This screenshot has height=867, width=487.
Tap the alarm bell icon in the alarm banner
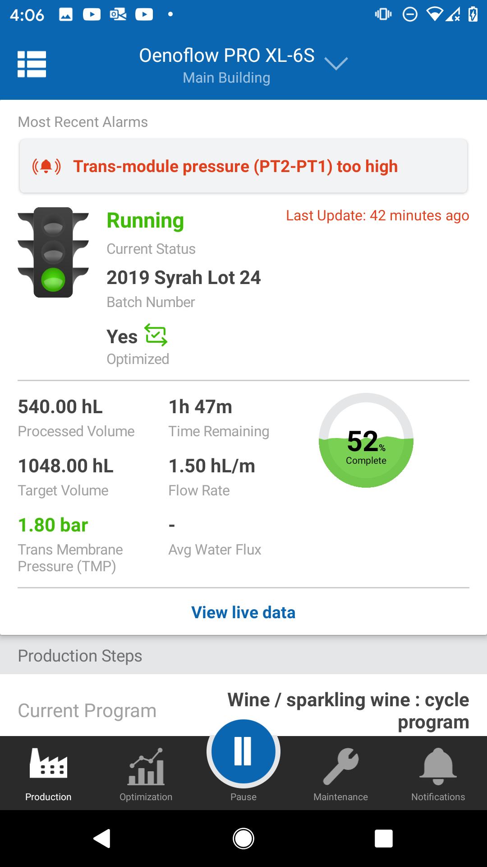[x=46, y=167]
